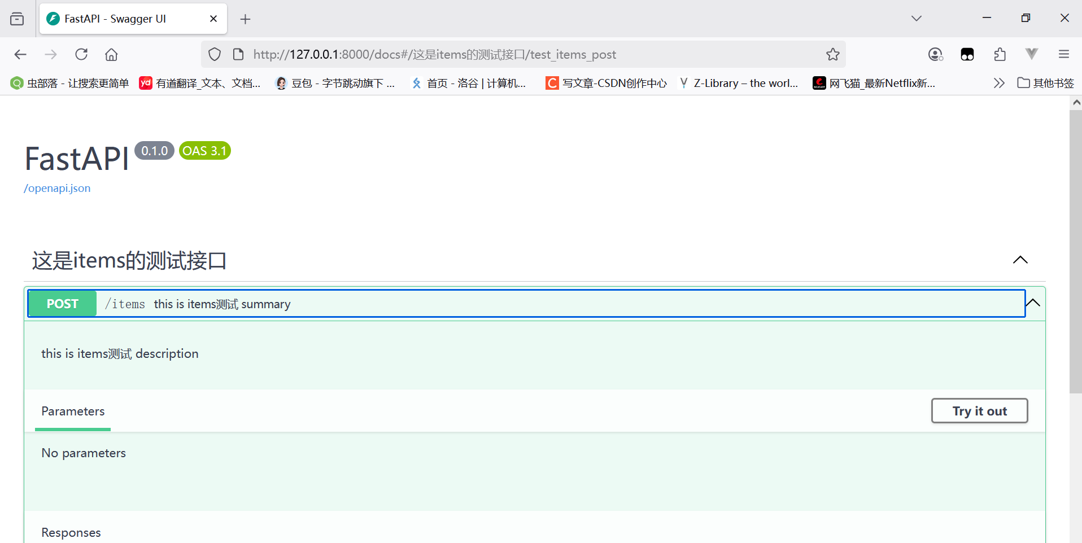Open the 网飞猫 Netflix bookmark
Image resolution: width=1082 pixels, height=543 pixels.
coord(874,83)
